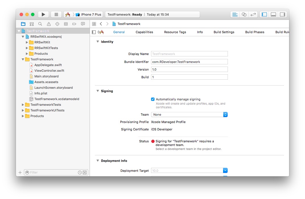Click the Version field
Viewport: 305px width, 199px height.
[189, 69]
